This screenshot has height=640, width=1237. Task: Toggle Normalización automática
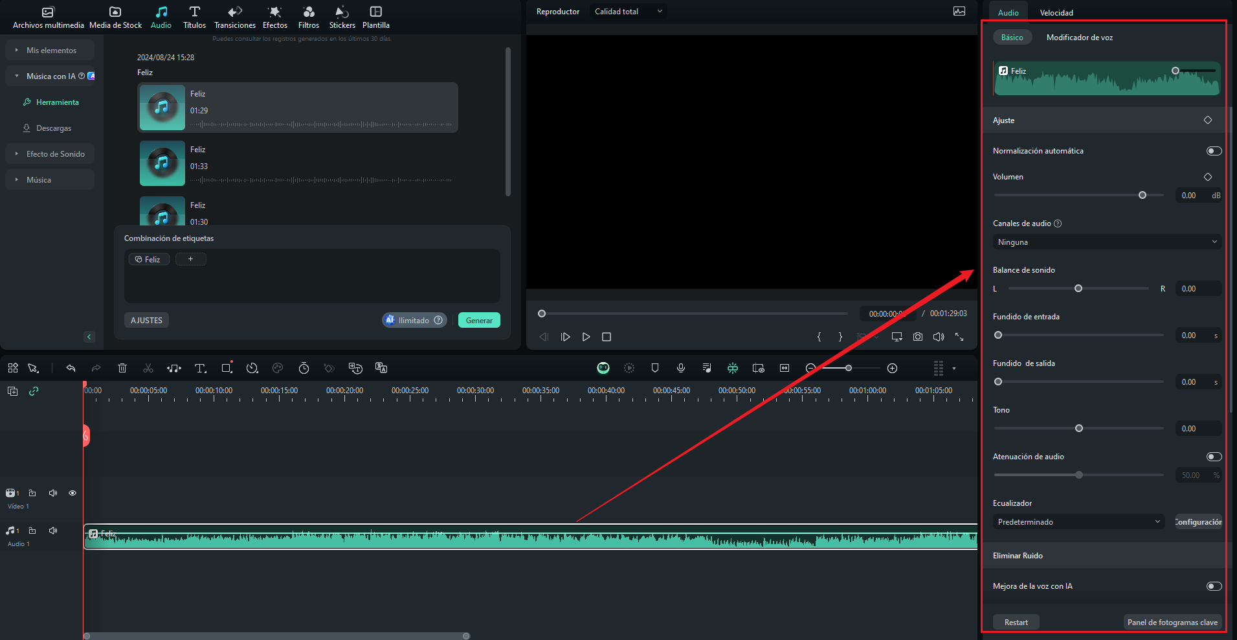tap(1214, 151)
